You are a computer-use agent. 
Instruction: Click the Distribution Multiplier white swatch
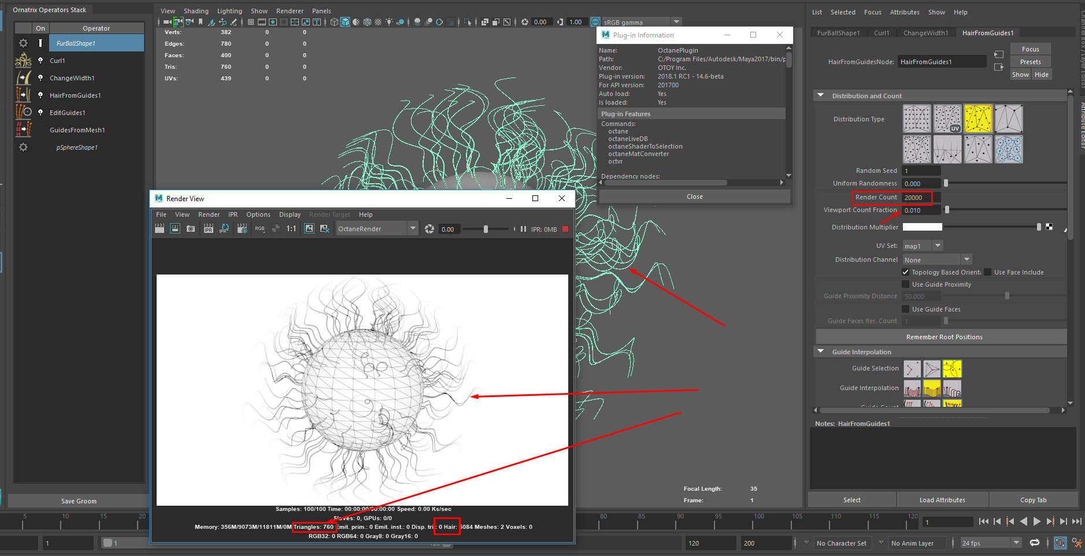[922, 227]
